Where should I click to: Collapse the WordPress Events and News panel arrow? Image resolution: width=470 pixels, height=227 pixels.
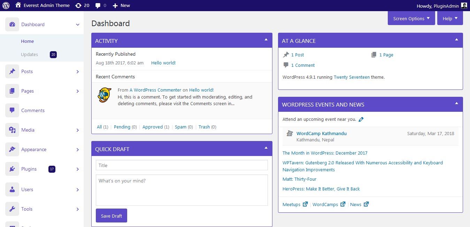coord(456,103)
